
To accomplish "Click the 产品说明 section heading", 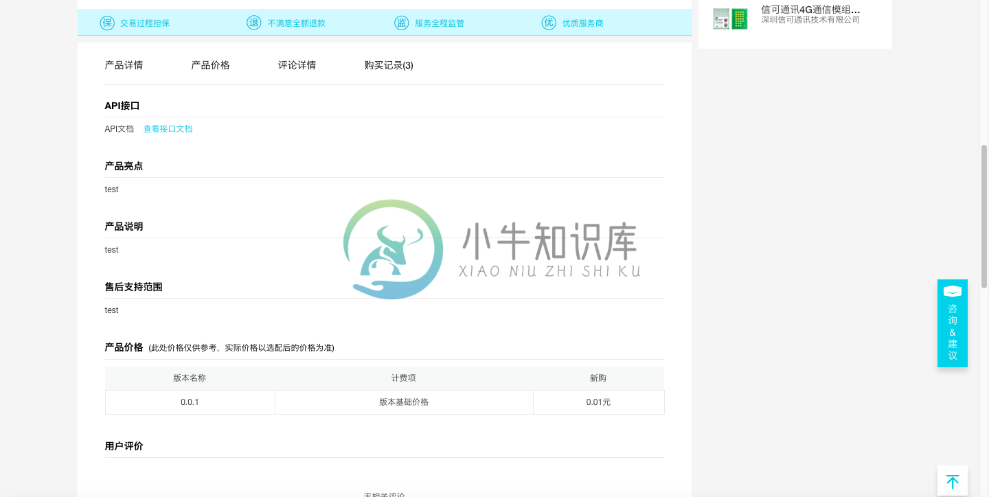I will point(124,227).
